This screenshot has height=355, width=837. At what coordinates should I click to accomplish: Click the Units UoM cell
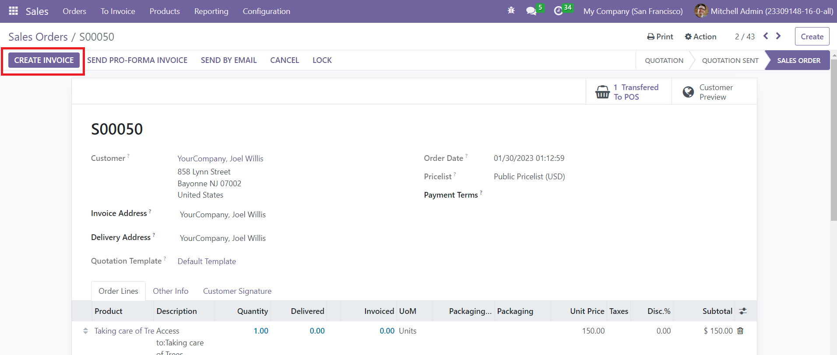pyautogui.click(x=408, y=331)
